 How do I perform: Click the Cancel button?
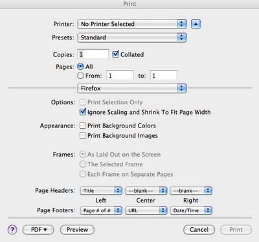(x=199, y=230)
